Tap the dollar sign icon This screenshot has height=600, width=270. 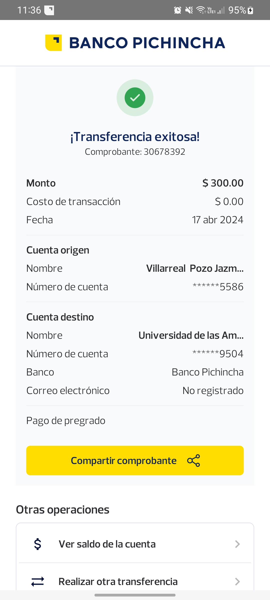point(37,544)
